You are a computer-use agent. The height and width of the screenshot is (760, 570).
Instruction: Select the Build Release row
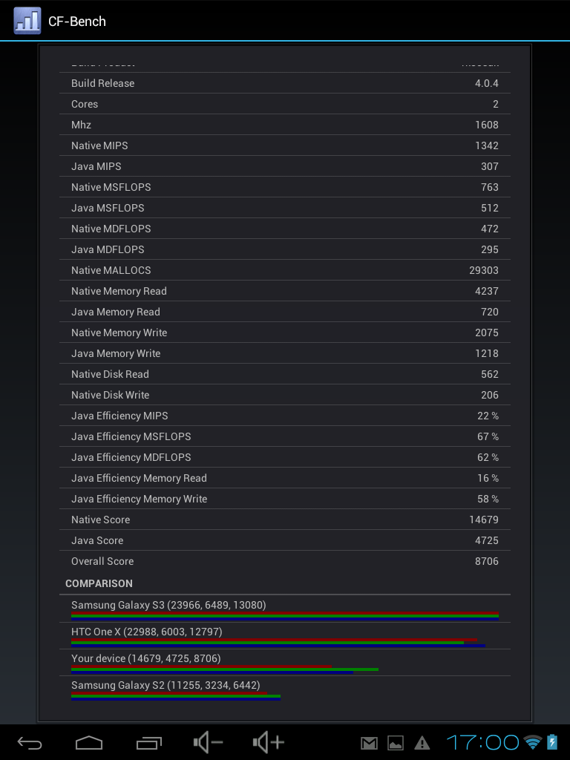(285, 83)
